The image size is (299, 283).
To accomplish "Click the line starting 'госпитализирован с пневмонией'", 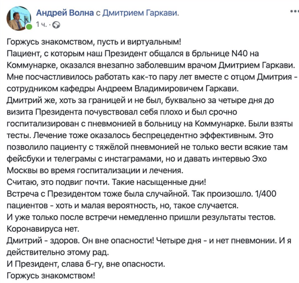I will [150, 124].
